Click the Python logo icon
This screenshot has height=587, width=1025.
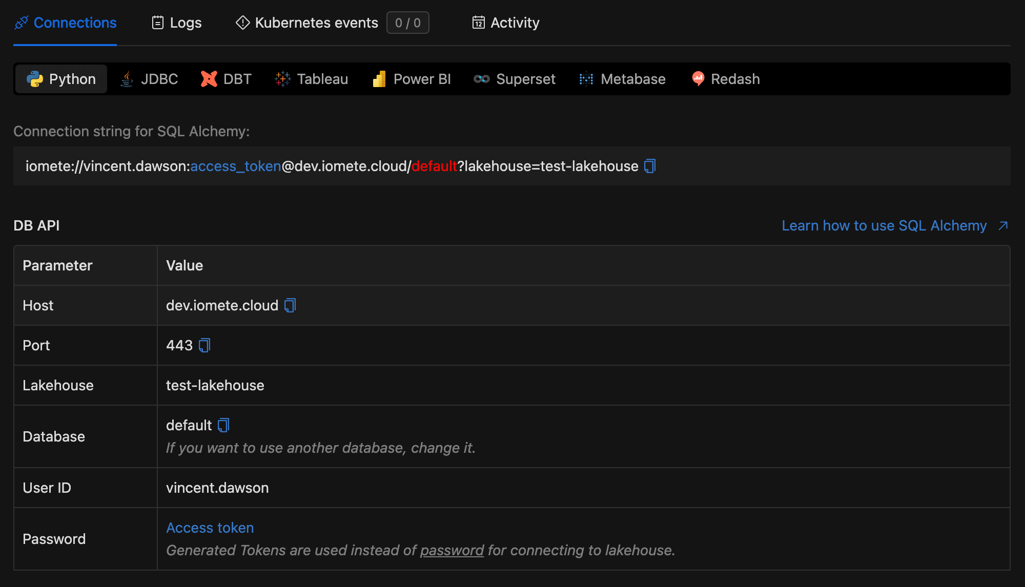click(35, 79)
